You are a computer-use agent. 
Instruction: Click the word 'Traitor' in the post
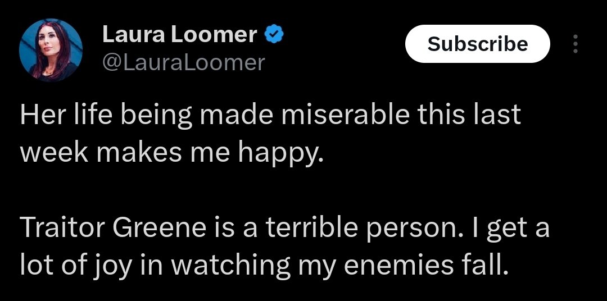(x=63, y=229)
